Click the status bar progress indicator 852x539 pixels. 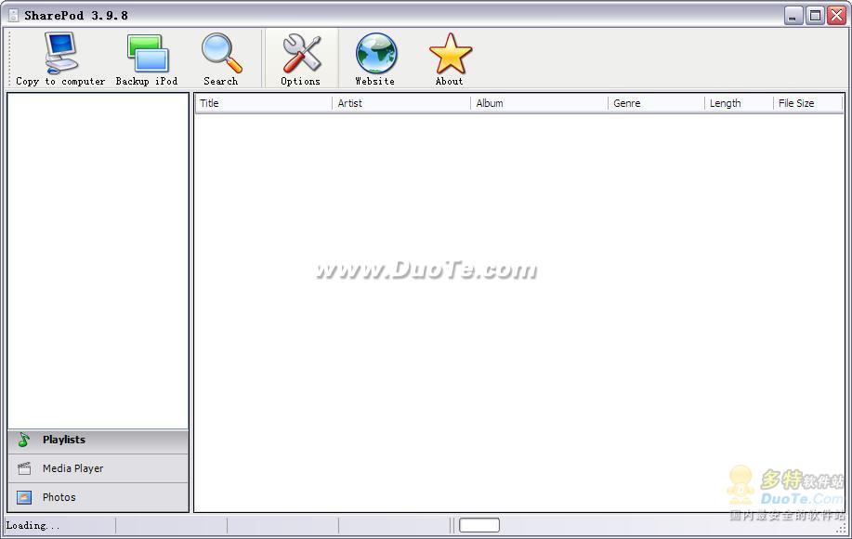(x=479, y=526)
